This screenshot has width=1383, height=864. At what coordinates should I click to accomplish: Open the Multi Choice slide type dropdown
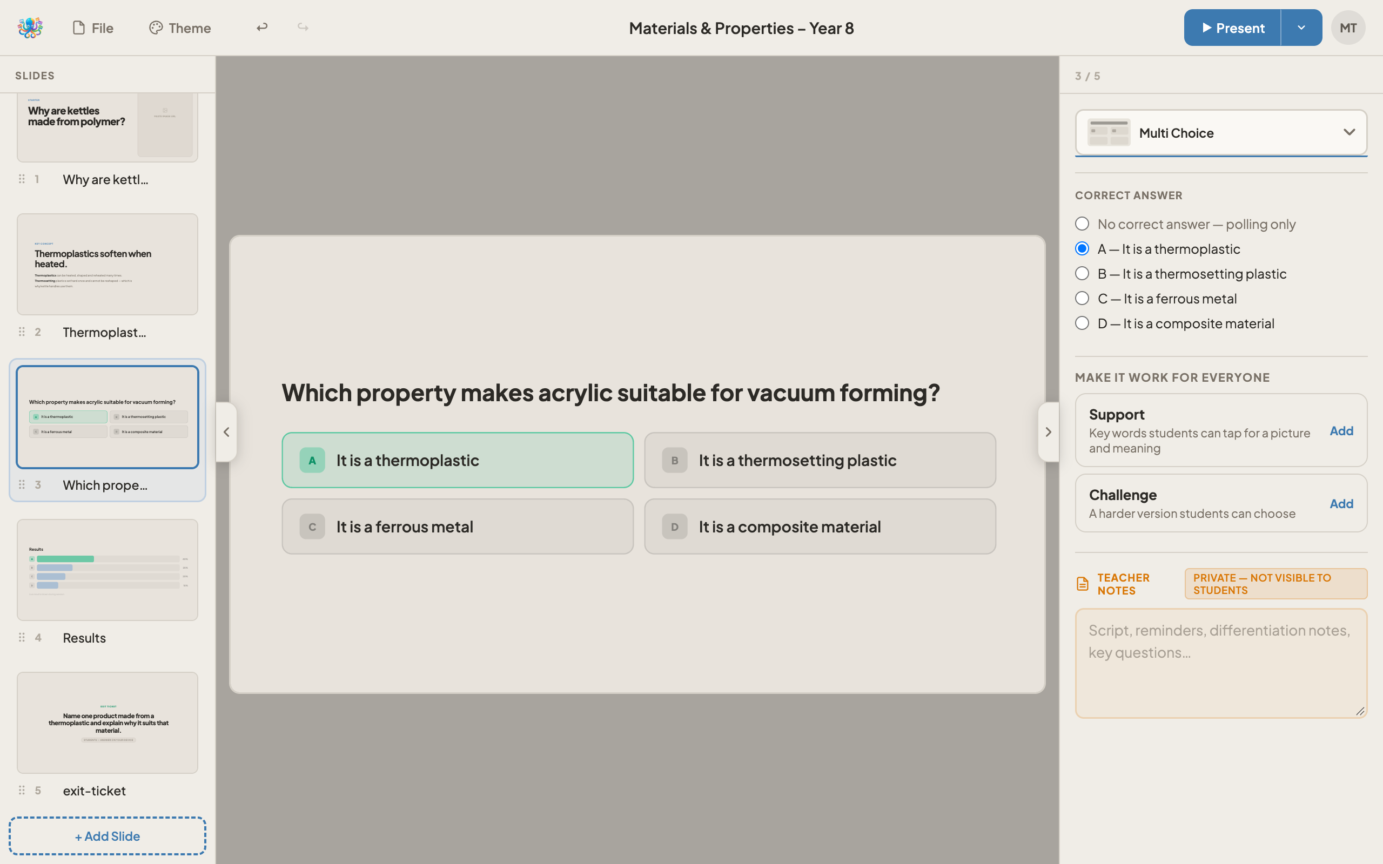(x=1221, y=133)
